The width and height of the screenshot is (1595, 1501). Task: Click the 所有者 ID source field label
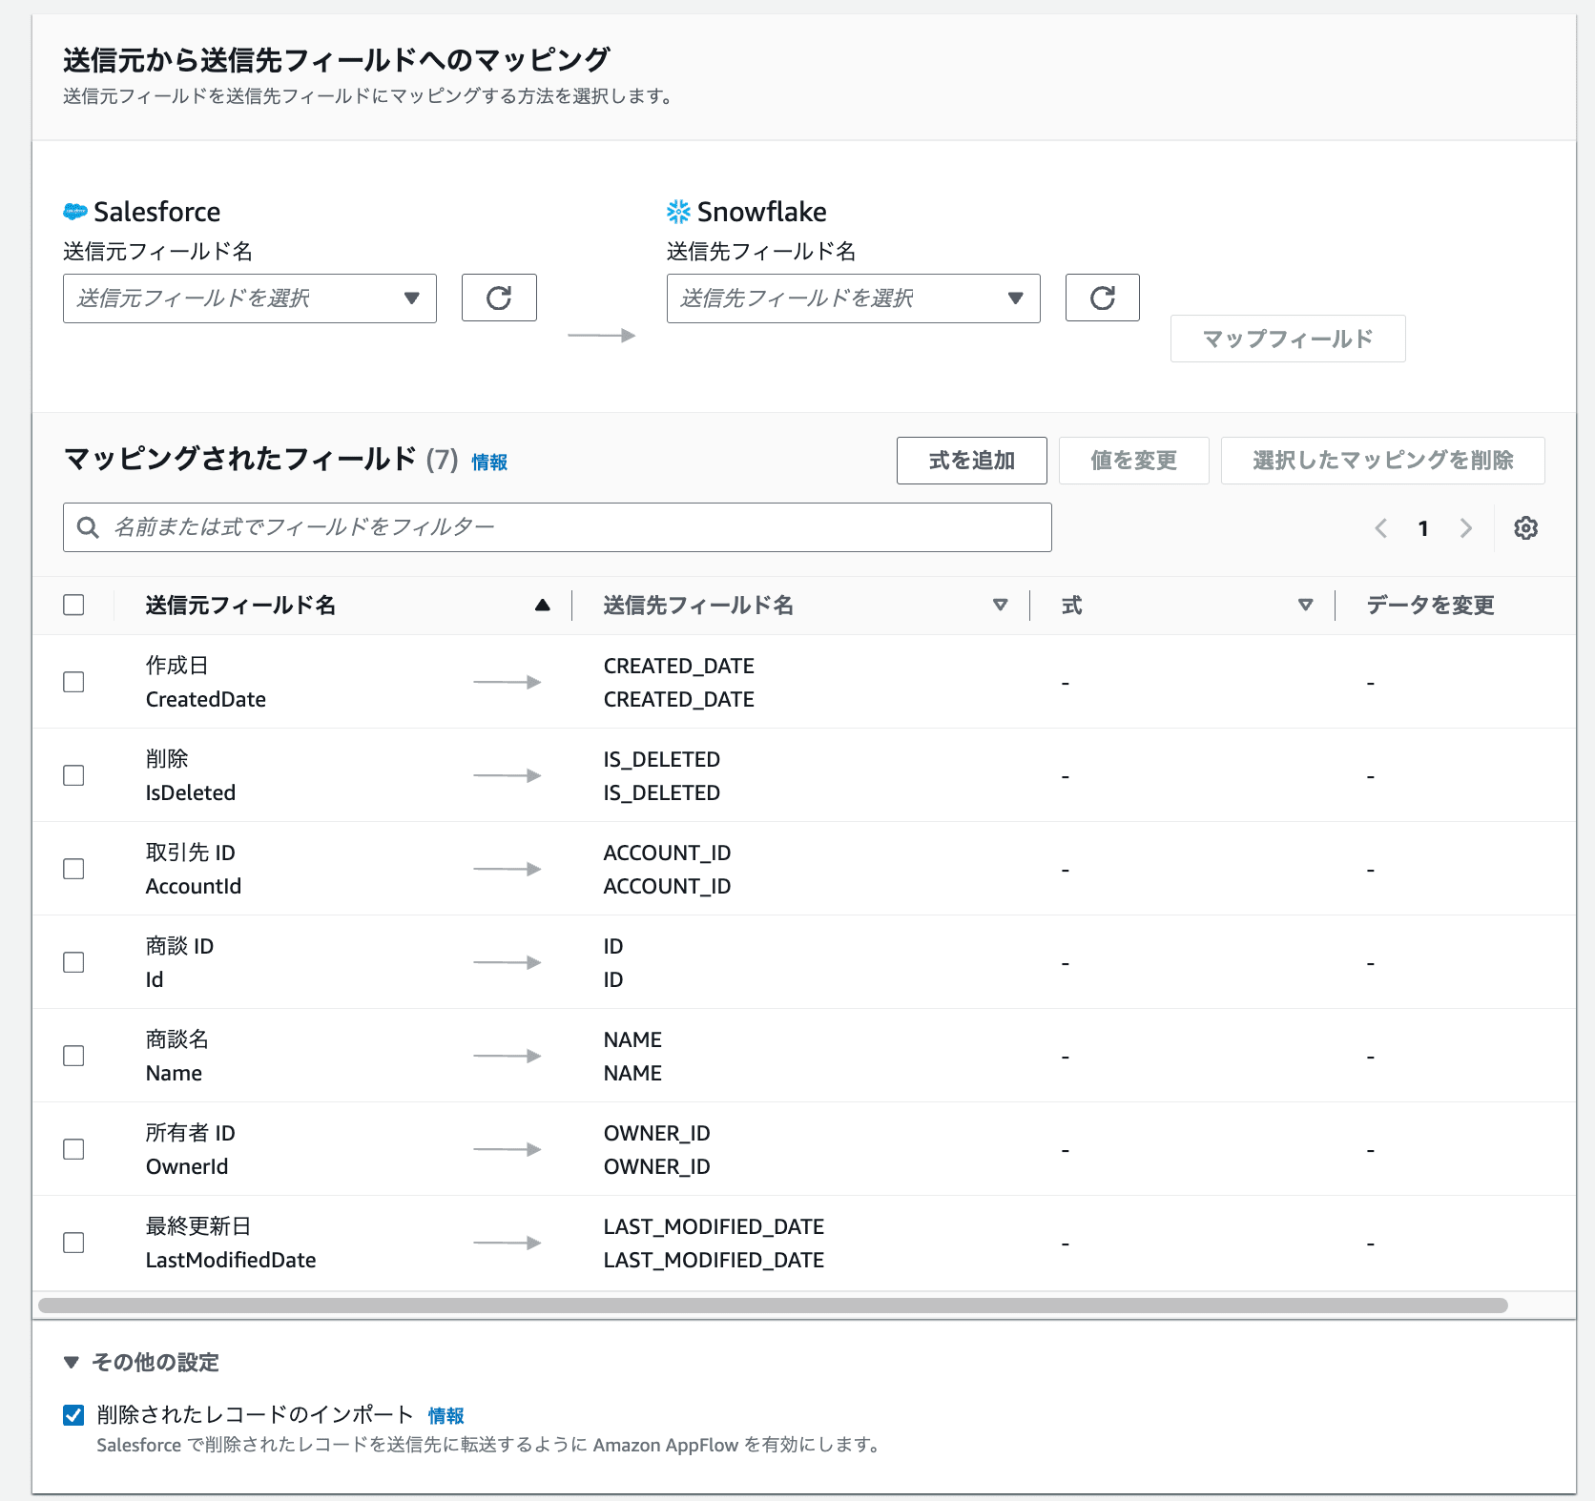(190, 1133)
